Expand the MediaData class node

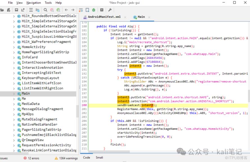[14, 104]
